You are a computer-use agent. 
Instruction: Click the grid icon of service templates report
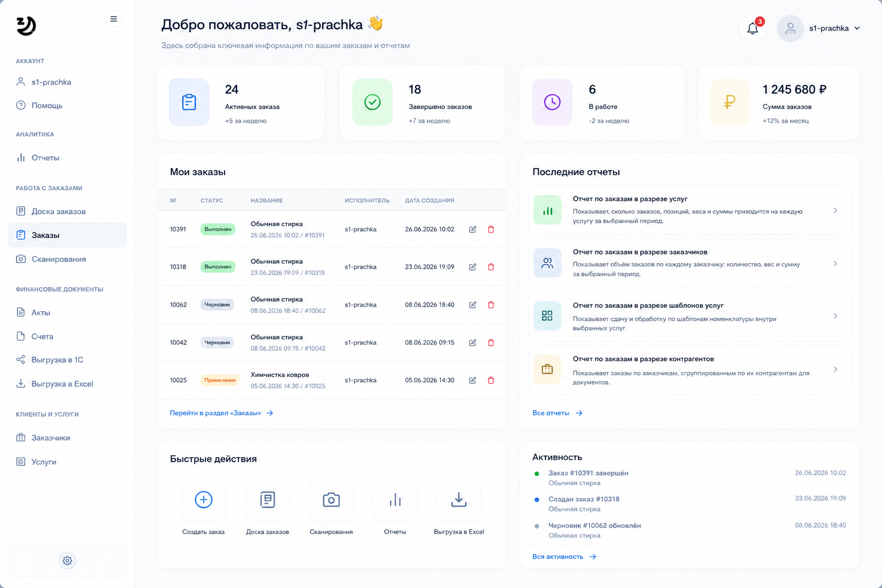(547, 316)
